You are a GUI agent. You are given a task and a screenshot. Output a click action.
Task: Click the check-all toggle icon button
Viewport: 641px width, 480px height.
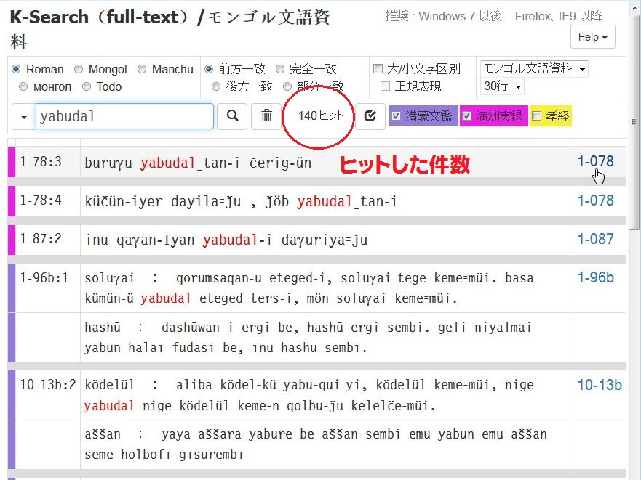(x=370, y=116)
